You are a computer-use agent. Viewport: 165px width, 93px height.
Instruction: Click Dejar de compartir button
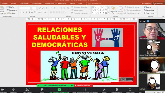(84, 85)
